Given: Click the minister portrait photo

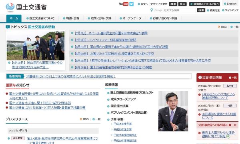Looking at the screenshot, I should click(173, 111).
